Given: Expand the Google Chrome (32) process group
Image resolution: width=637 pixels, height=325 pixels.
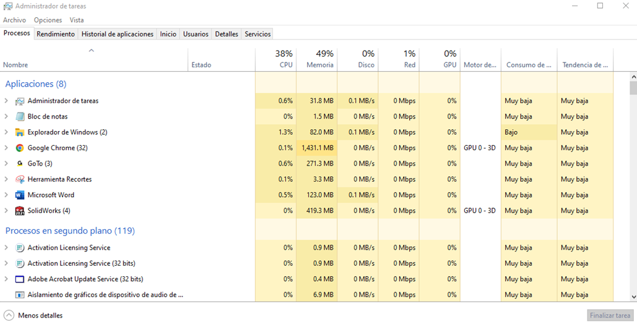Looking at the screenshot, I should (x=6, y=148).
